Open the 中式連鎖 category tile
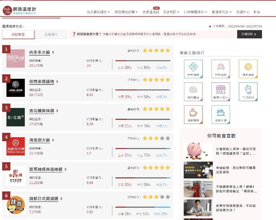 [193, 69]
